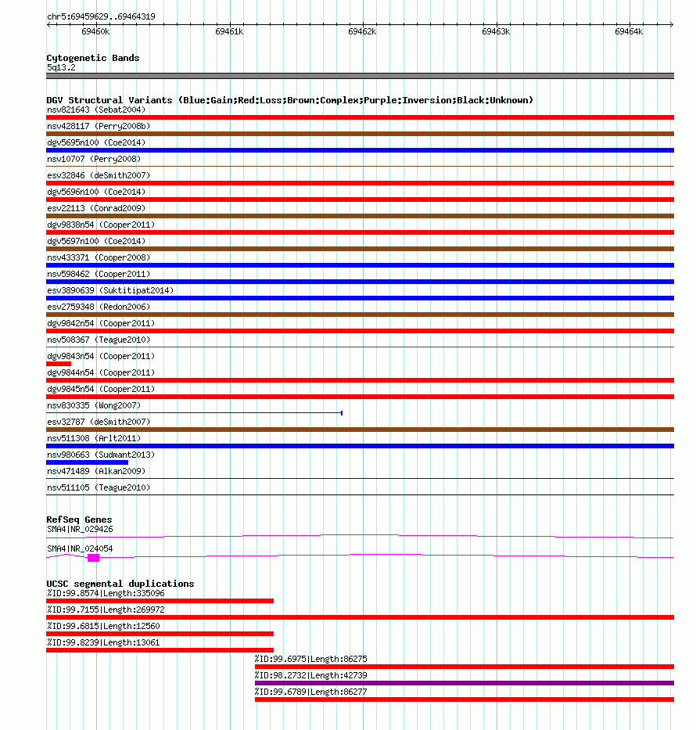Select the %ID:99.7155|Length:269972 duplication
This screenshot has height=730, width=696.
360,617
